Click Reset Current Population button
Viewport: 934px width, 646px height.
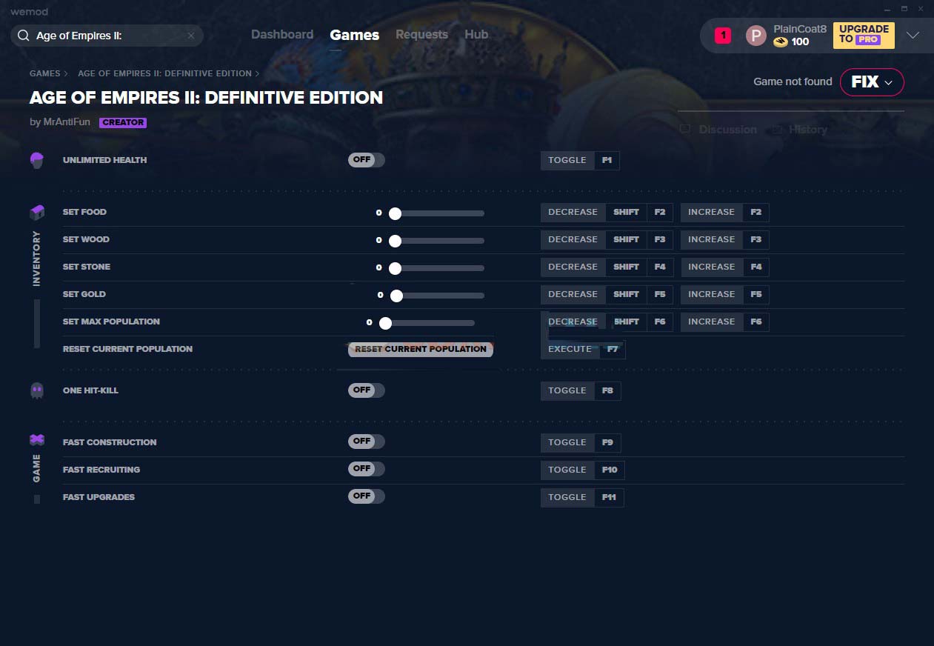(420, 349)
